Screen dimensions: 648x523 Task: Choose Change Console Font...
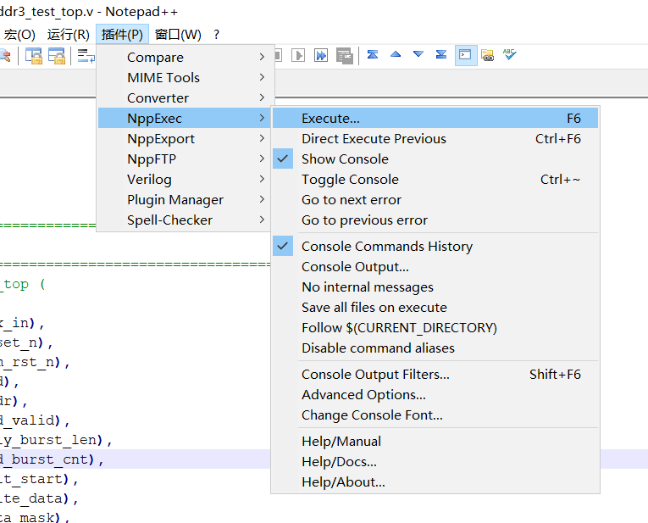372,415
